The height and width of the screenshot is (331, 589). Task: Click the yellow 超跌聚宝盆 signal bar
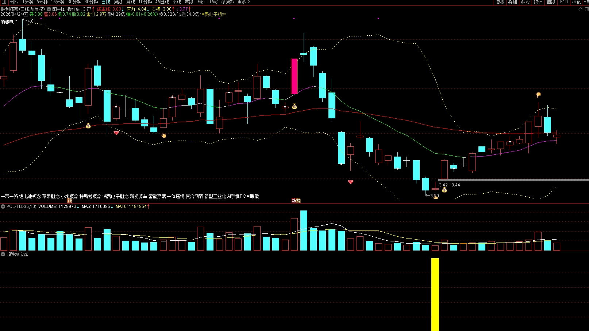[x=435, y=295]
